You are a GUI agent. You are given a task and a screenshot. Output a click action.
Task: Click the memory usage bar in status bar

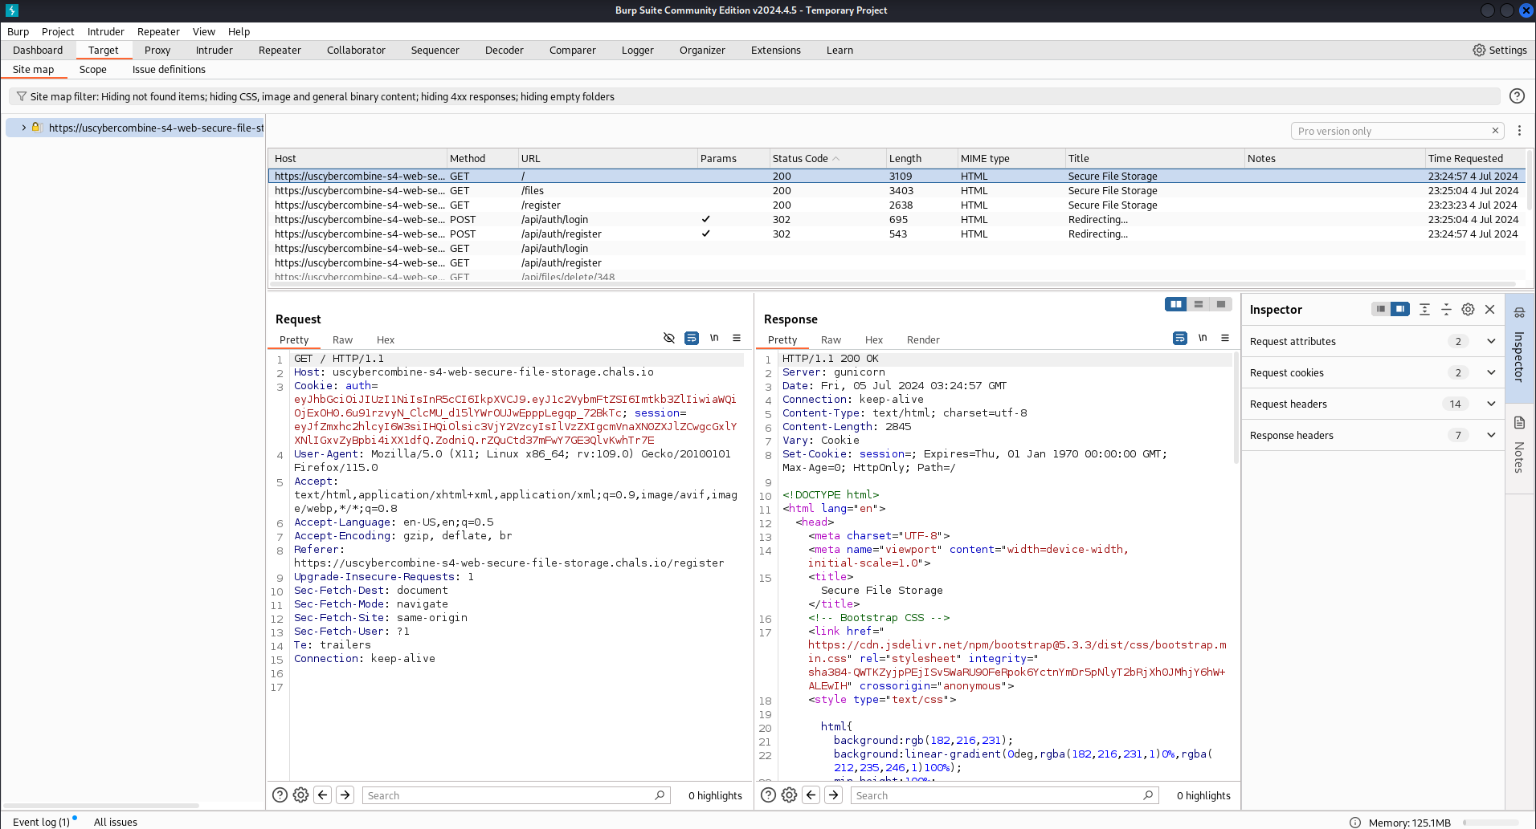point(1491,823)
